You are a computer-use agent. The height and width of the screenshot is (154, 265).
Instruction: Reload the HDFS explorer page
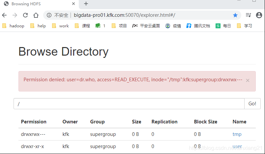pyautogui.click(x=25, y=15)
